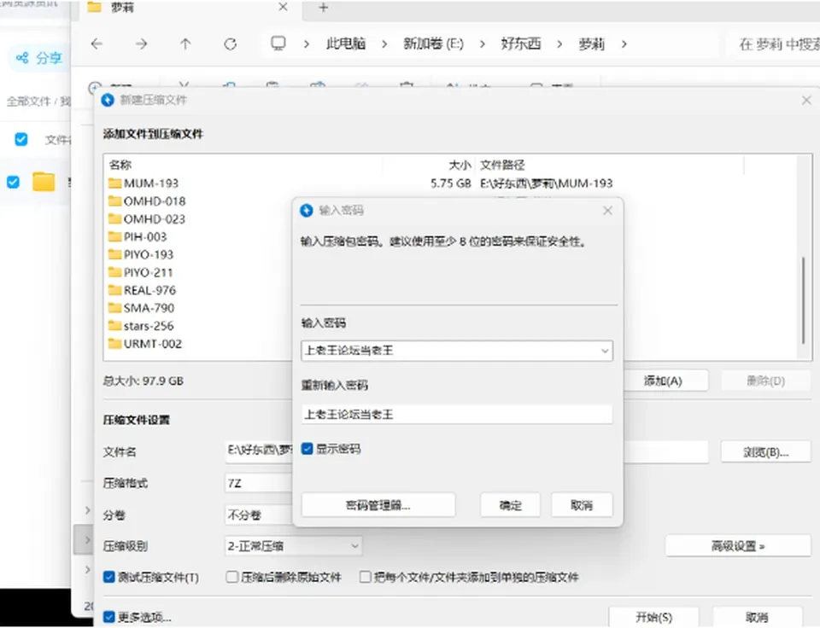This screenshot has height=628, width=820.
Task: Expand the chevron after 好东西 breadcrumb
Action: [559, 44]
